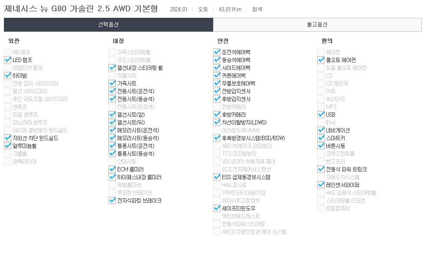Click the 편의 section heading
The width and height of the screenshot is (424, 259).
tap(327, 41)
